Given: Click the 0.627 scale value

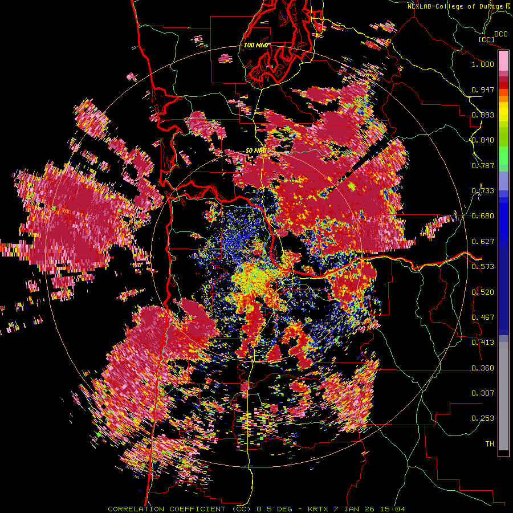Looking at the screenshot, I should point(483,242).
